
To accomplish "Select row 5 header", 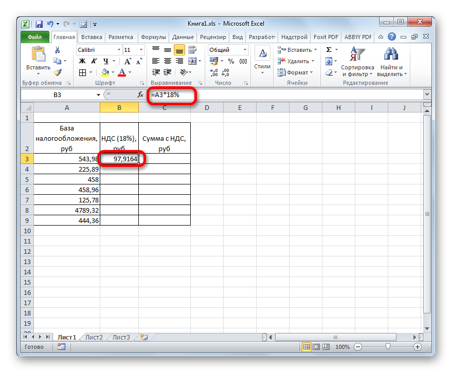I will (27, 179).
